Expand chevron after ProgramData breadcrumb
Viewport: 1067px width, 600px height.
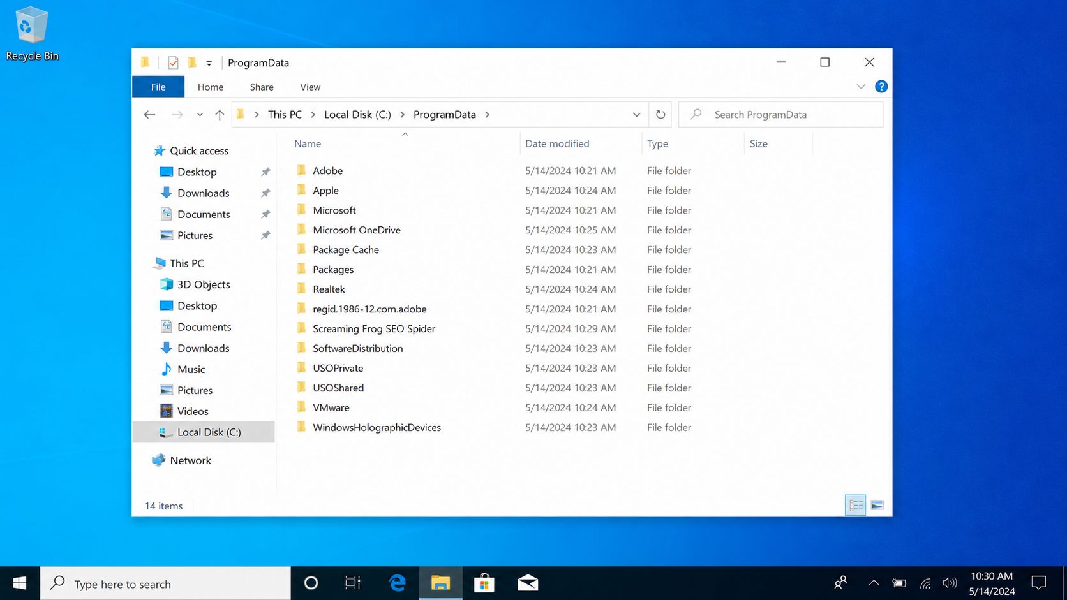click(488, 115)
